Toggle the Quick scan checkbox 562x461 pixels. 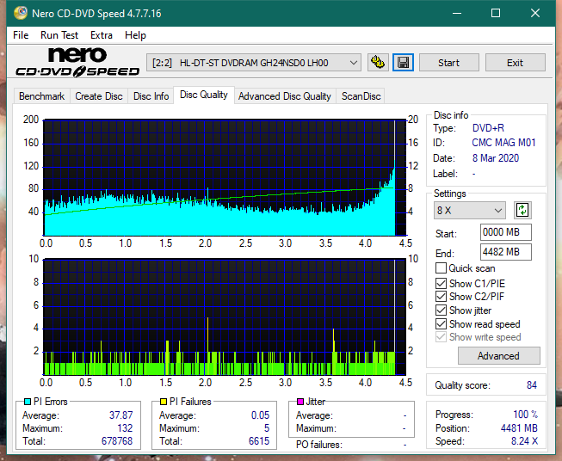coord(441,268)
